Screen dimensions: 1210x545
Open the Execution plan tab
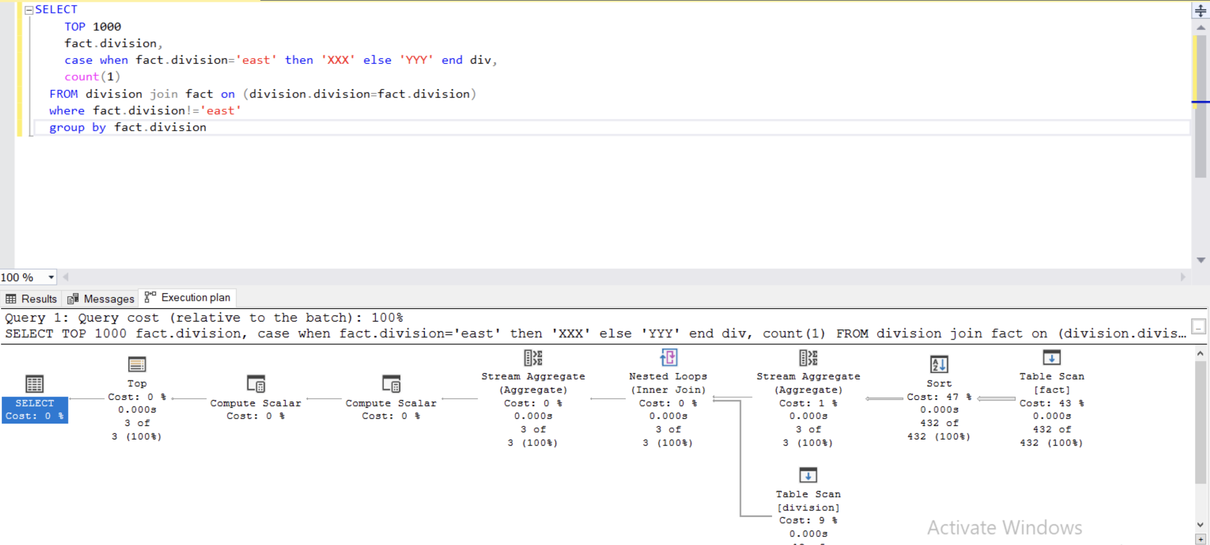[187, 297]
